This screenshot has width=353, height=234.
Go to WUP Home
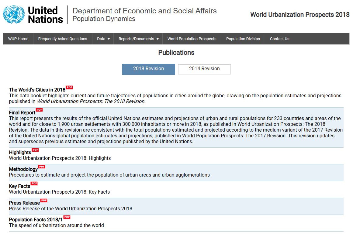click(x=18, y=39)
